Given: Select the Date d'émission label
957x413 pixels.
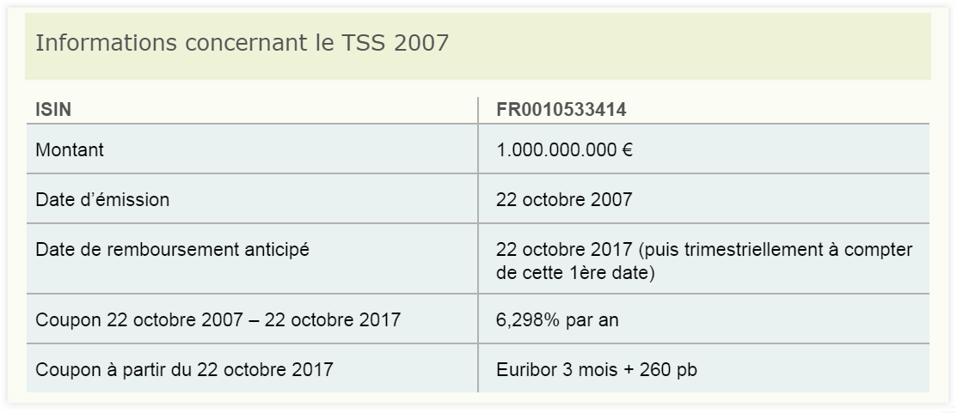Looking at the screenshot, I should pos(102,199).
